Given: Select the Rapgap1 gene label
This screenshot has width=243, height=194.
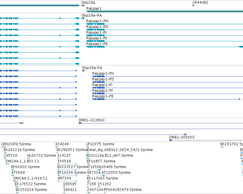Looking at the screenshot, I should 94,9.
